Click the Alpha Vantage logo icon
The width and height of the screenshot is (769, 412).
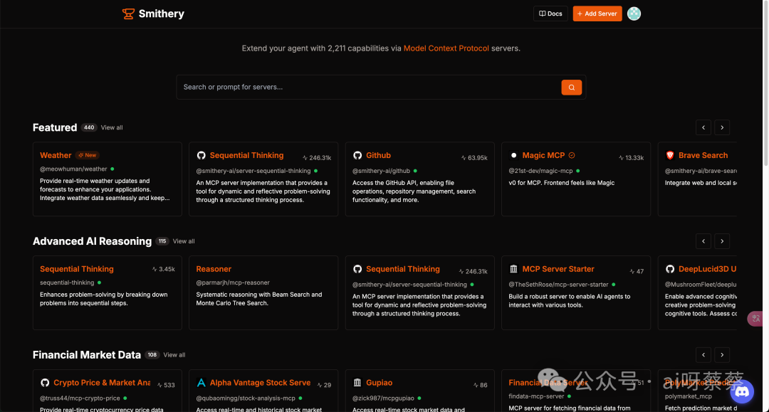pos(201,383)
